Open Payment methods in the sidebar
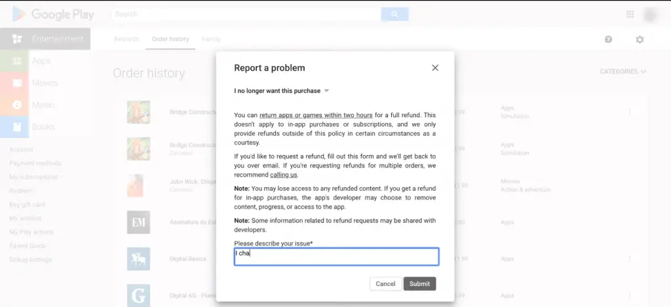 35,164
